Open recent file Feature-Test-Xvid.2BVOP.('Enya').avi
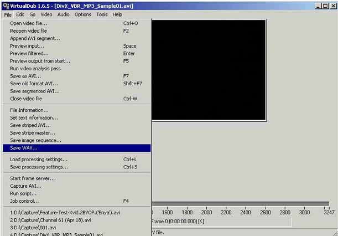 click(77, 213)
